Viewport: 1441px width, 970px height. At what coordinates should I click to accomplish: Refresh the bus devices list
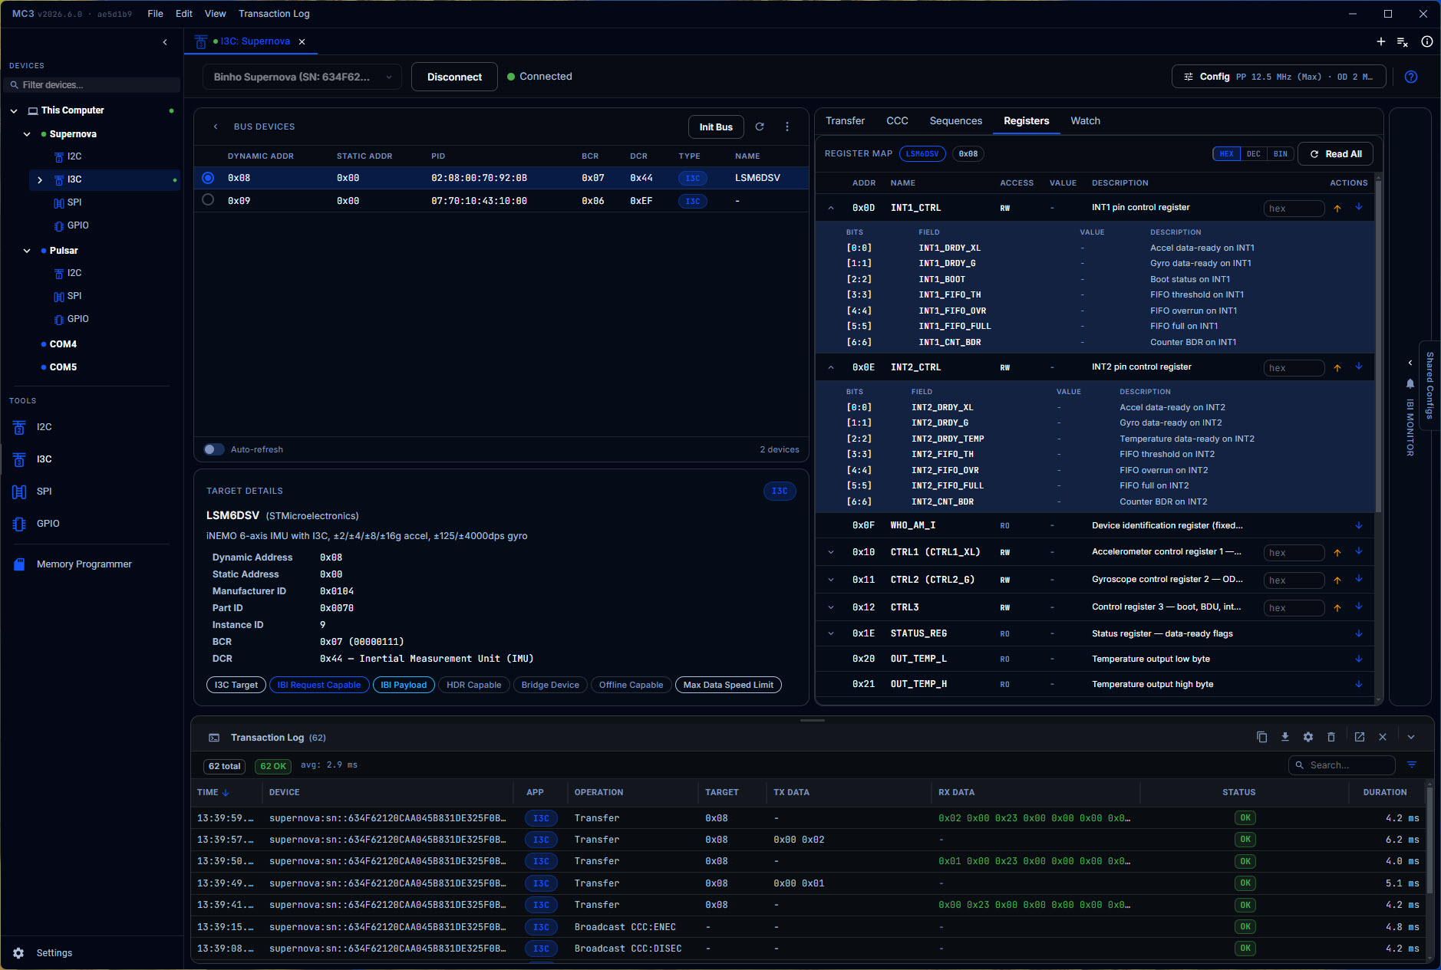tap(760, 127)
